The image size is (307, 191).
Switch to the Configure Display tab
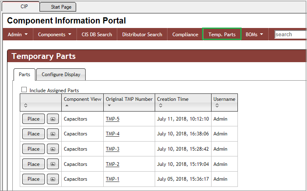61,75
